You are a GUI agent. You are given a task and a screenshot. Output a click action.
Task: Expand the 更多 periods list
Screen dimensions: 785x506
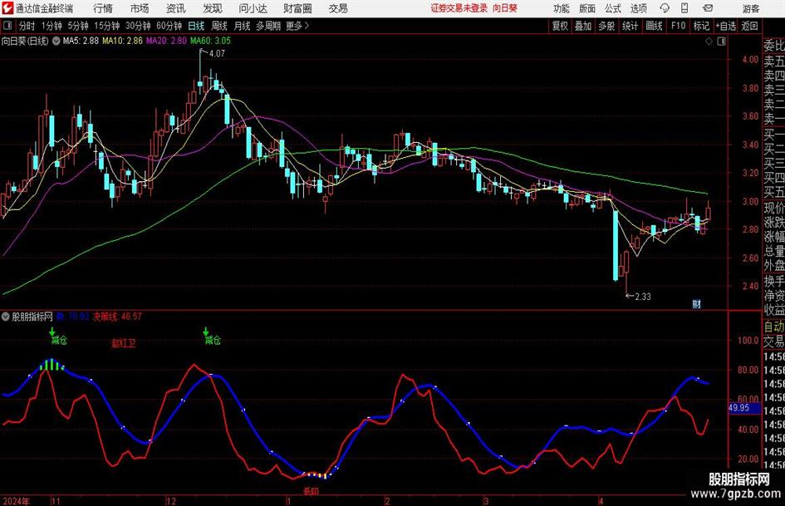(297, 26)
